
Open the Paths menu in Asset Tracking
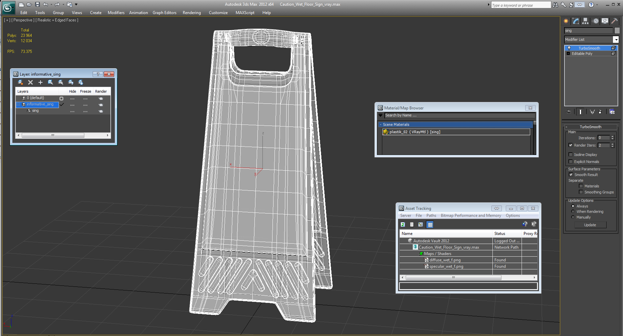431,216
